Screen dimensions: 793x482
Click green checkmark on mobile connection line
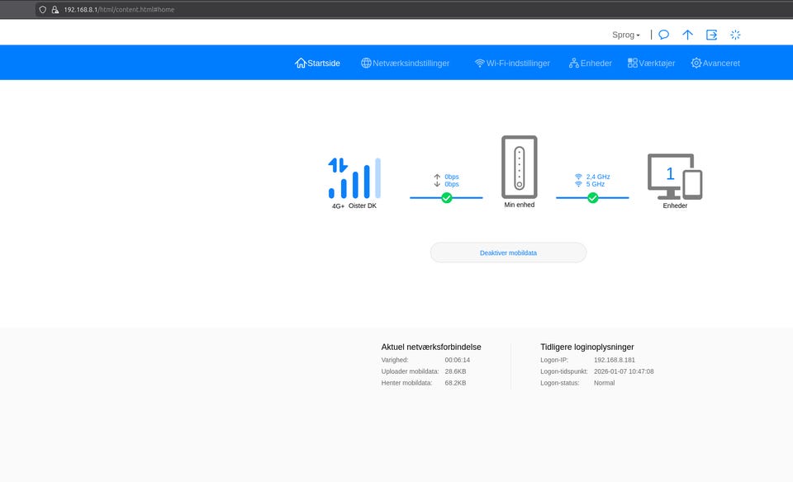[x=447, y=198]
